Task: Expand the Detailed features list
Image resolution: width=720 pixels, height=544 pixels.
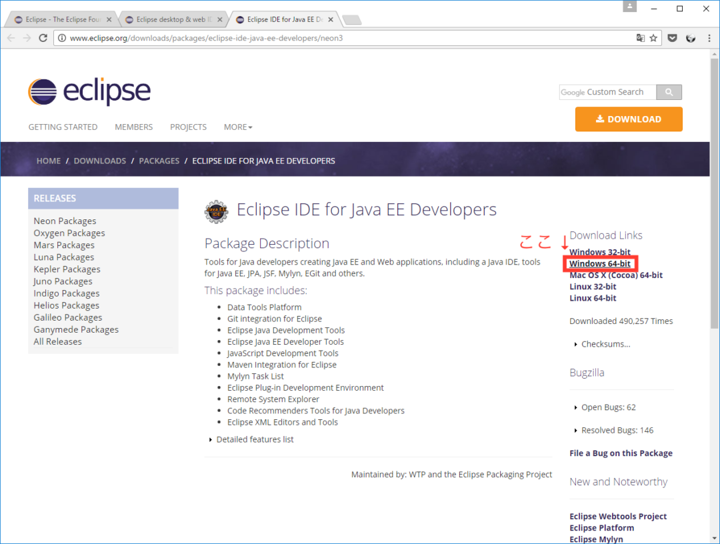Action: [251, 440]
